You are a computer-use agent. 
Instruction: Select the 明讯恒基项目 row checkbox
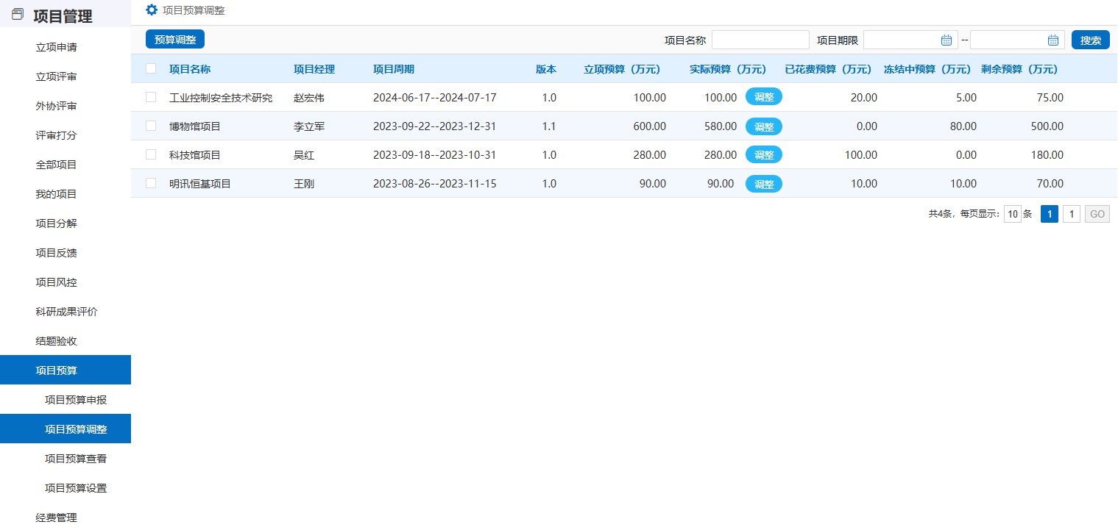pyautogui.click(x=151, y=183)
